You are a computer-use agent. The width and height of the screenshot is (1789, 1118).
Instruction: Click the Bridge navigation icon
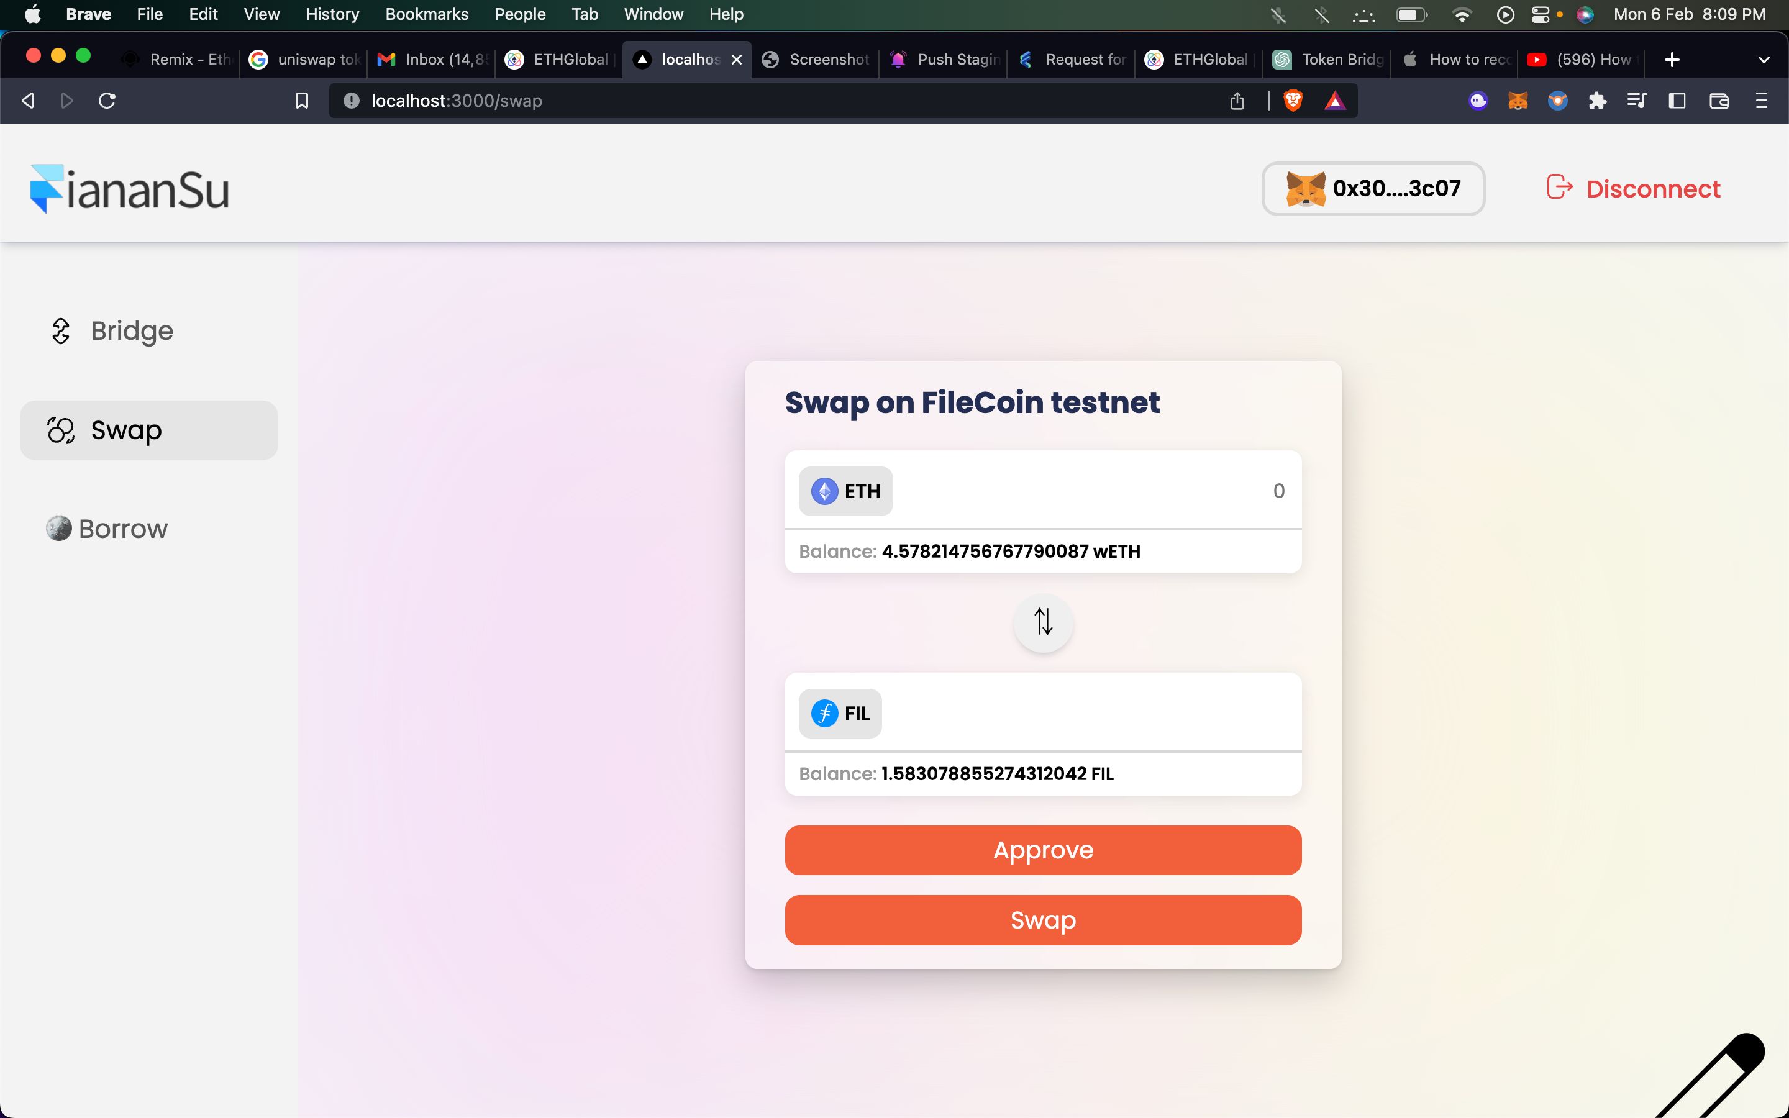(x=59, y=331)
